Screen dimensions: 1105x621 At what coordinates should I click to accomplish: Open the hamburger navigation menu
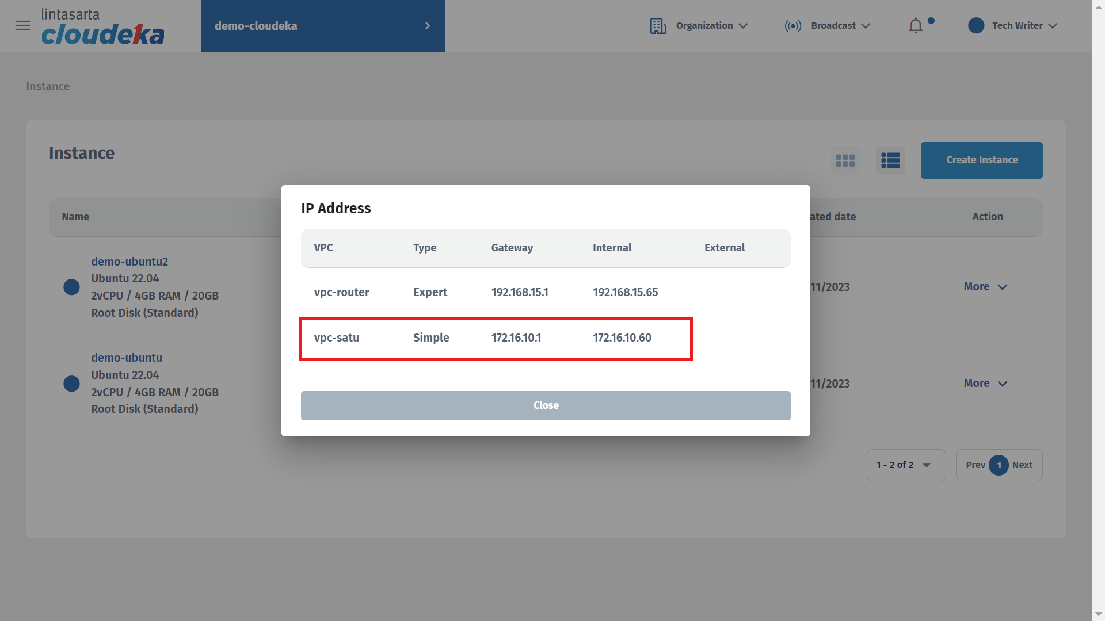(x=22, y=26)
